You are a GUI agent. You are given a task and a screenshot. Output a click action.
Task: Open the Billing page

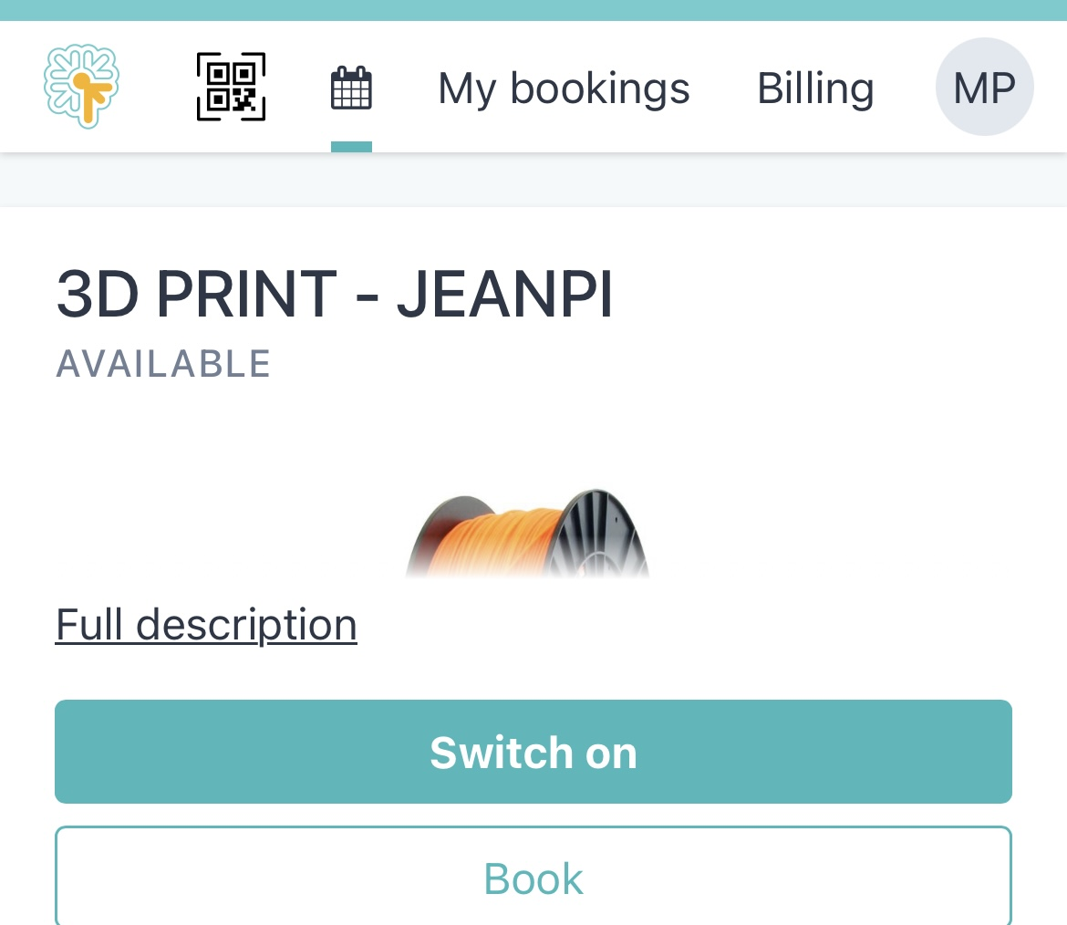815,88
